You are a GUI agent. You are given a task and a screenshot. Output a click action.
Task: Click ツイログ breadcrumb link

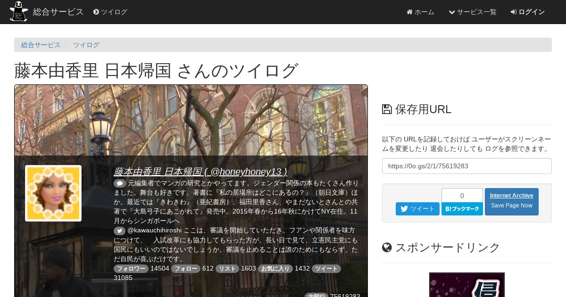[x=86, y=45]
